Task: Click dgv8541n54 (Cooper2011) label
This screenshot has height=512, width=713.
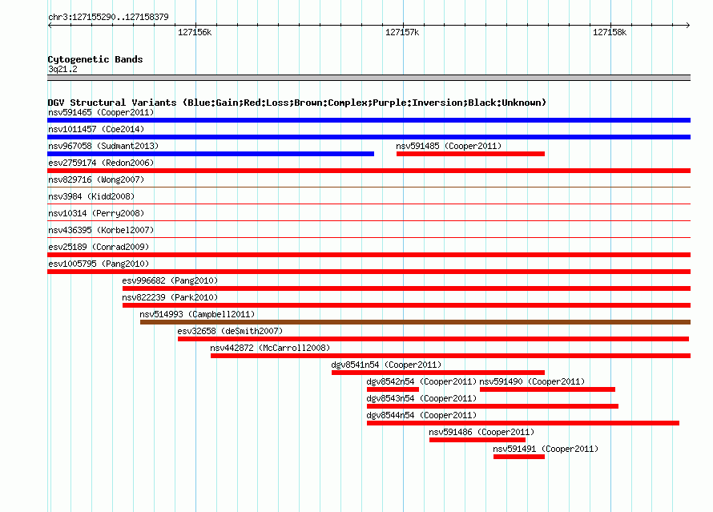Action: coord(386,365)
